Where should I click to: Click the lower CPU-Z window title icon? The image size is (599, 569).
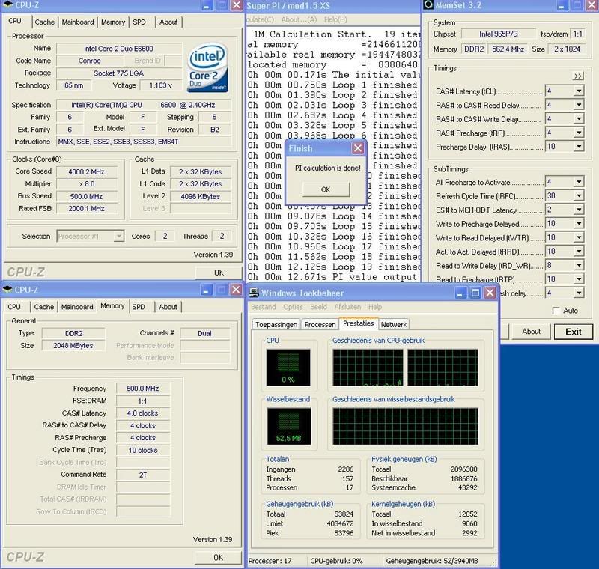(x=7, y=290)
